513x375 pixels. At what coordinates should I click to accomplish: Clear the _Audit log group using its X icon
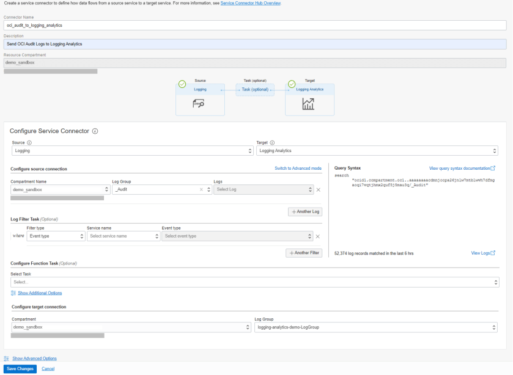(200, 189)
